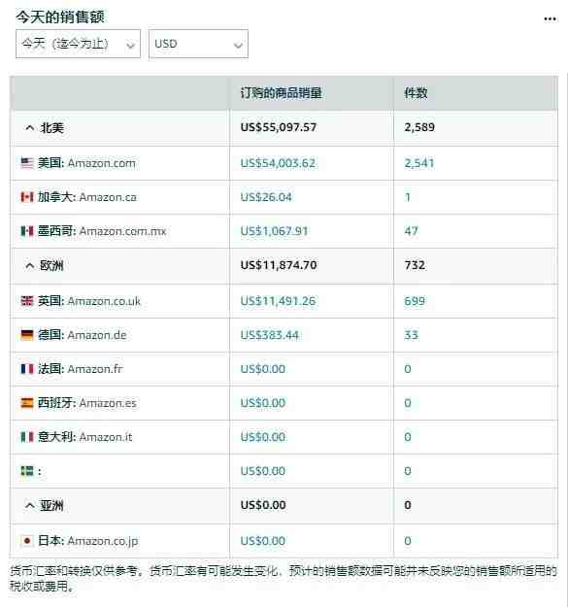
Task: Open the 今天 (迄今为止) date range dropdown
Action: [78, 44]
